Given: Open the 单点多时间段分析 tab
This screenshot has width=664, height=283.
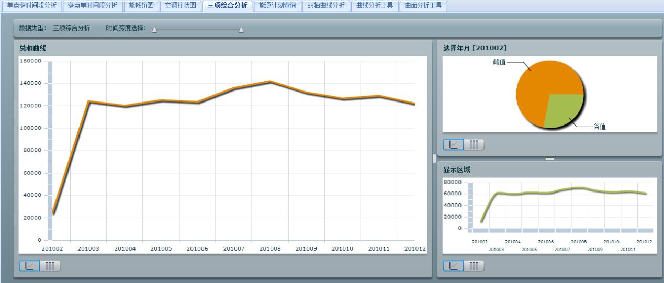Looking at the screenshot, I should coord(31,6).
